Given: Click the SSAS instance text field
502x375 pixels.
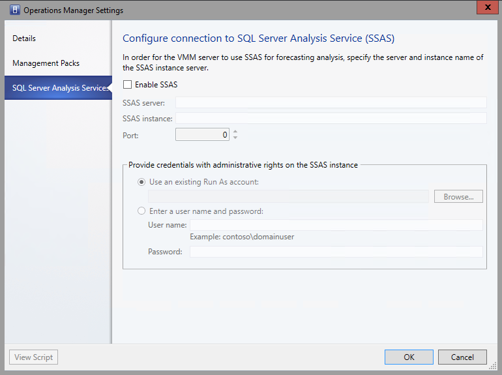Looking at the screenshot, I should (x=331, y=118).
